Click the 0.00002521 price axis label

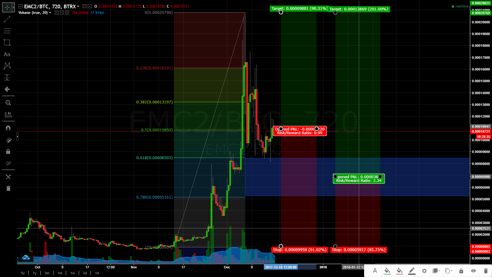(x=481, y=228)
